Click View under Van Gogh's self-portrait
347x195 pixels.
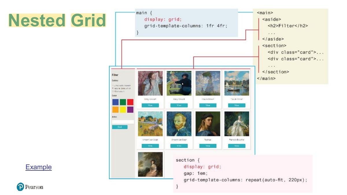click(179, 146)
